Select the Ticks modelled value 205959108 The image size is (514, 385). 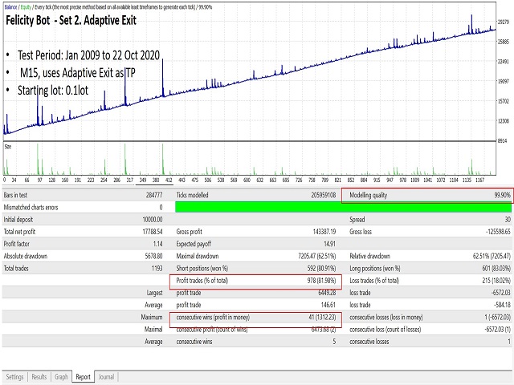(323, 195)
